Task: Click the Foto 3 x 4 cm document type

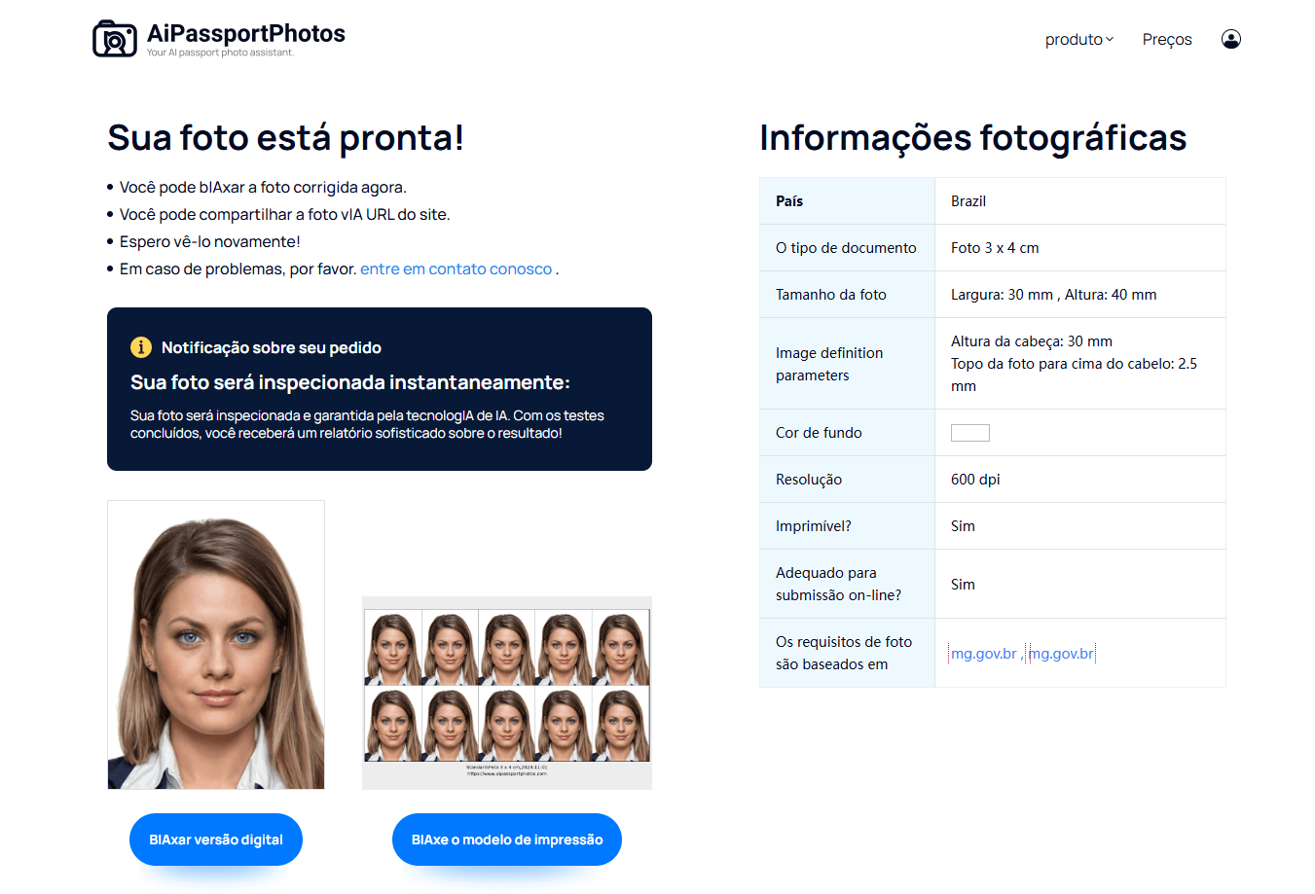Action: point(995,248)
